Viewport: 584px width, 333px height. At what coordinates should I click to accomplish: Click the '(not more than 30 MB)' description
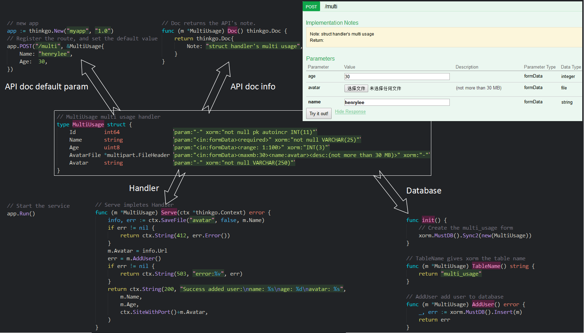pos(478,88)
